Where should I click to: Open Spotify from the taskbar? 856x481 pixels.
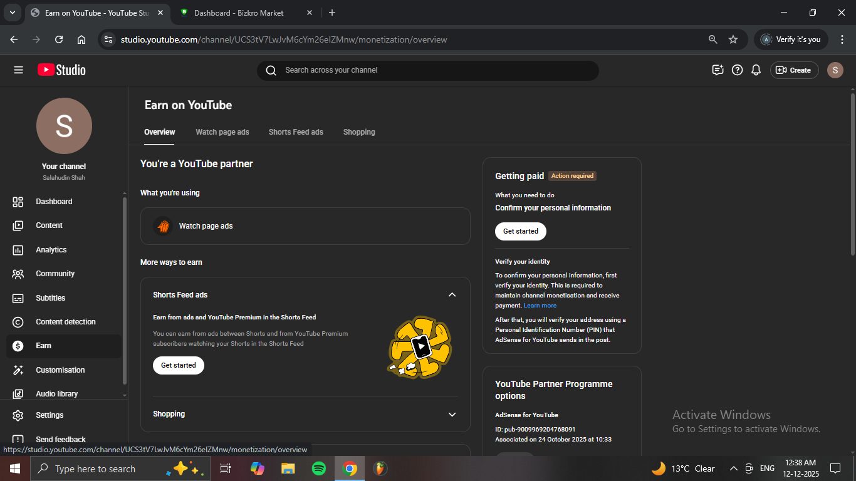click(319, 468)
